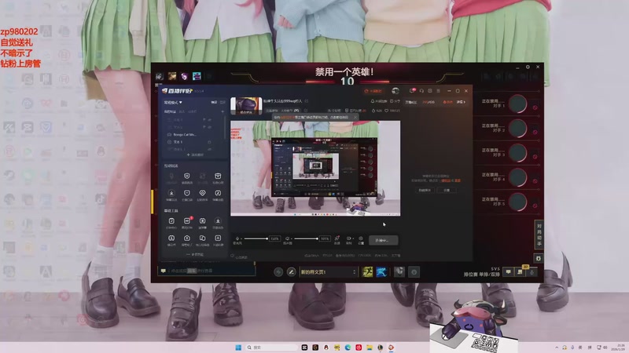Click the diamond icon in 互动玩法 second row
The width and height of the screenshot is (629, 353).
tap(203, 194)
